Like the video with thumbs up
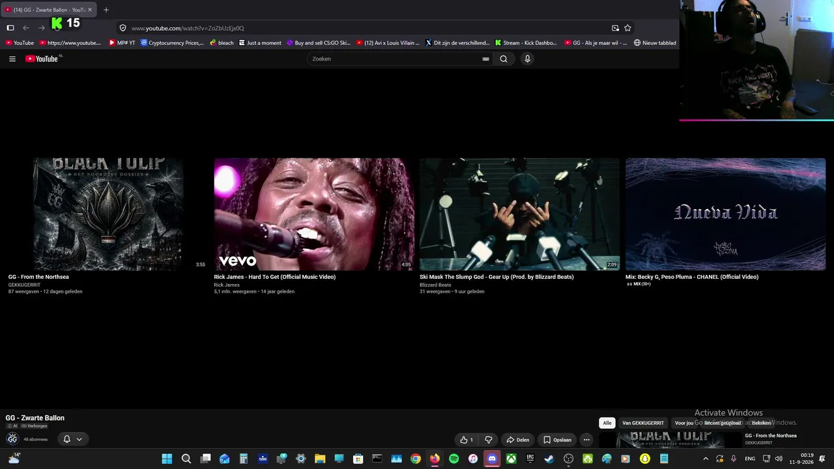 467,440
